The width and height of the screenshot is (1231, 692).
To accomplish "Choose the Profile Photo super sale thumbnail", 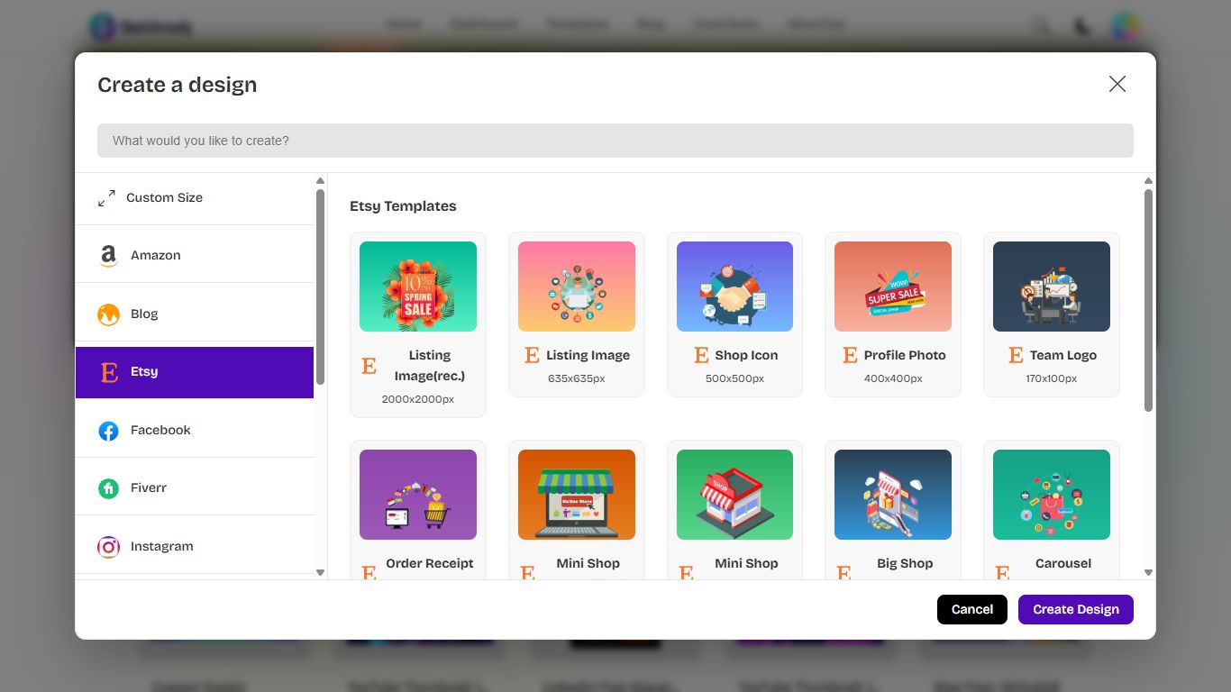I will [x=893, y=287].
